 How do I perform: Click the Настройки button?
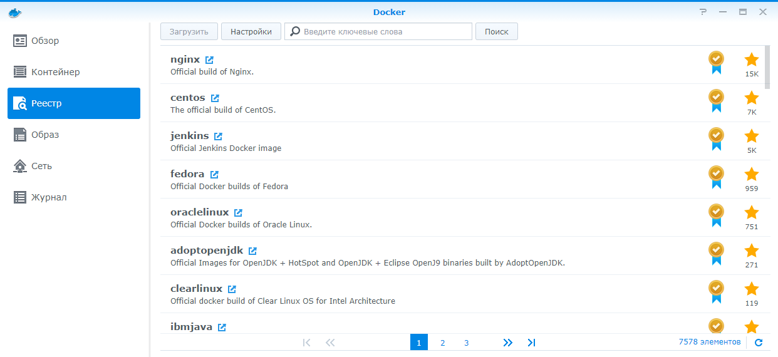[251, 31]
